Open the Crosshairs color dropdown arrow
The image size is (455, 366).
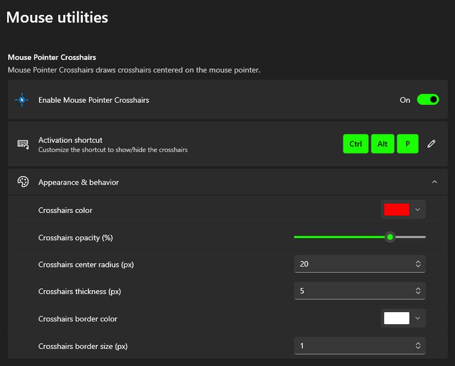417,210
